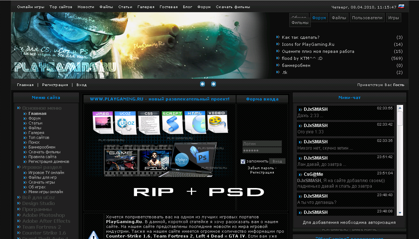Click the Photoshop Ps icon on laptop
419x239 pixels.
click(202, 158)
